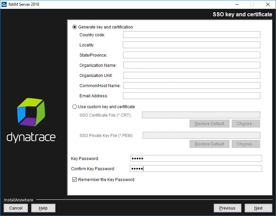Click the NAM Server title bar icon

[x=4, y=4]
